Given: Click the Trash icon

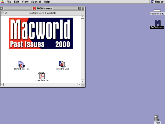Looking at the screenshot, I should coord(156,118).
